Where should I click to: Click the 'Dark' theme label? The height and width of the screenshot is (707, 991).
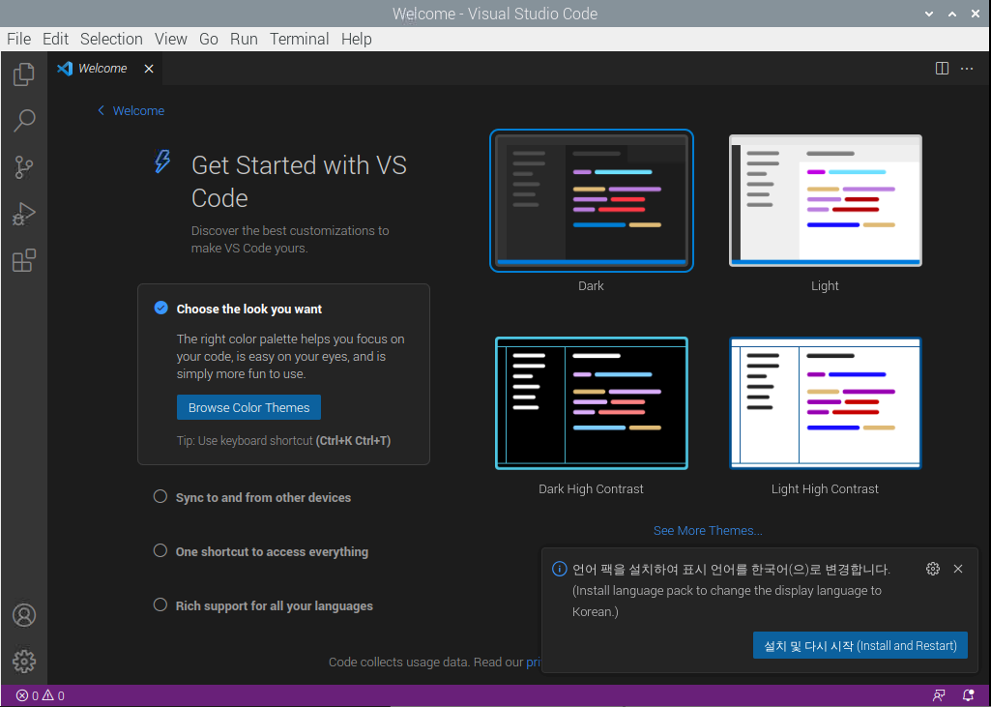[591, 286]
